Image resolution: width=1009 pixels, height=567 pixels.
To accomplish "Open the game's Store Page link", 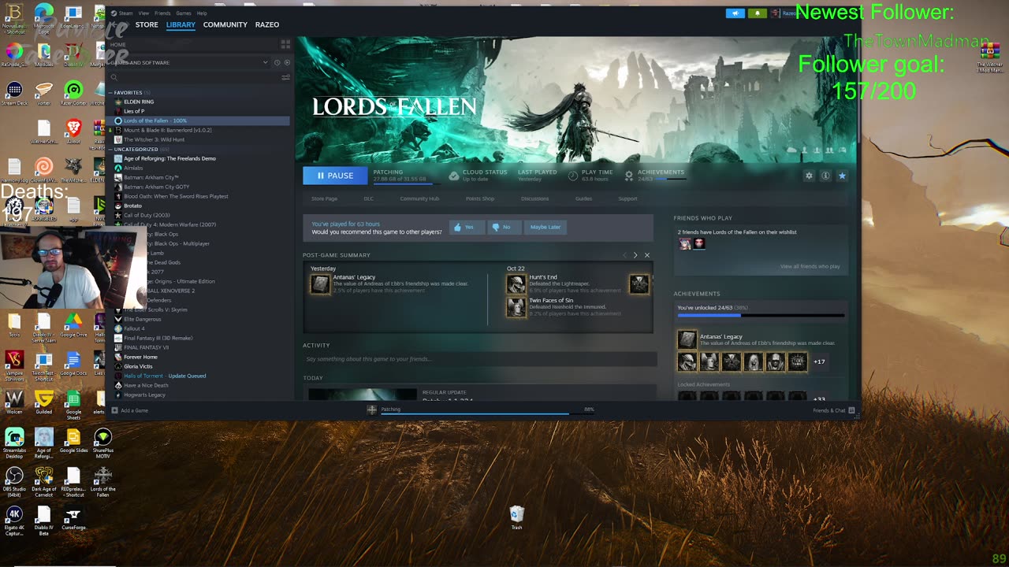I will coord(324,198).
